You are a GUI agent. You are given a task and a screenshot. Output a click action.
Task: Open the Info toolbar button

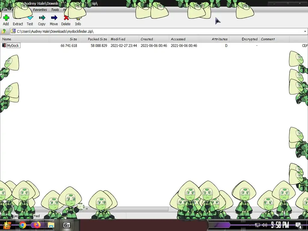78,20
